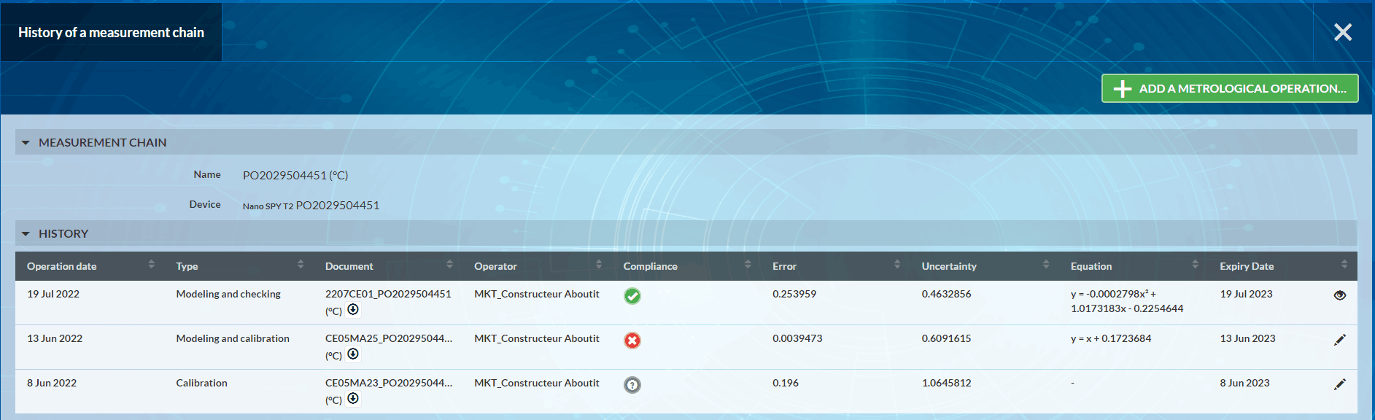Sort by Operator column
Viewport: 1375px width, 420px height.
tap(599, 264)
